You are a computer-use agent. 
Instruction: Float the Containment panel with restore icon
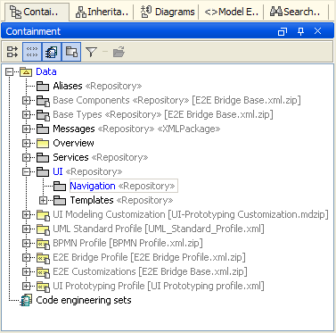click(x=283, y=31)
